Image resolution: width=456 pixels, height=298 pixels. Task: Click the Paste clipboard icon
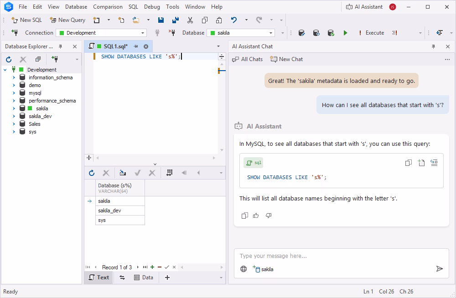pos(219,20)
